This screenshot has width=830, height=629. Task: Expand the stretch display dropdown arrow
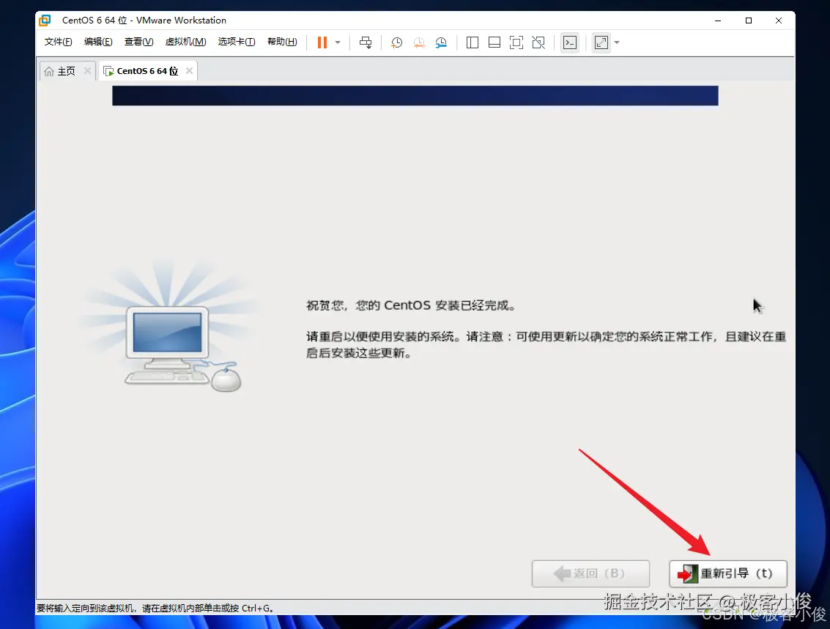pyautogui.click(x=617, y=42)
